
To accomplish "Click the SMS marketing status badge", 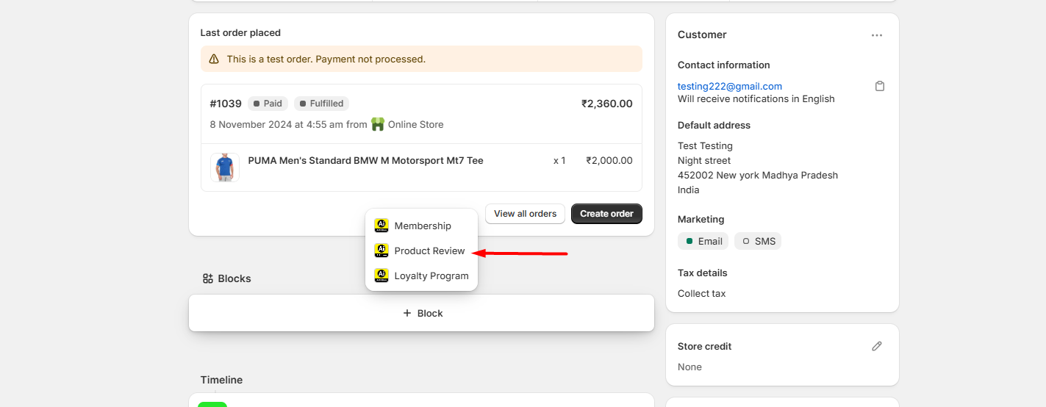I will (x=758, y=241).
